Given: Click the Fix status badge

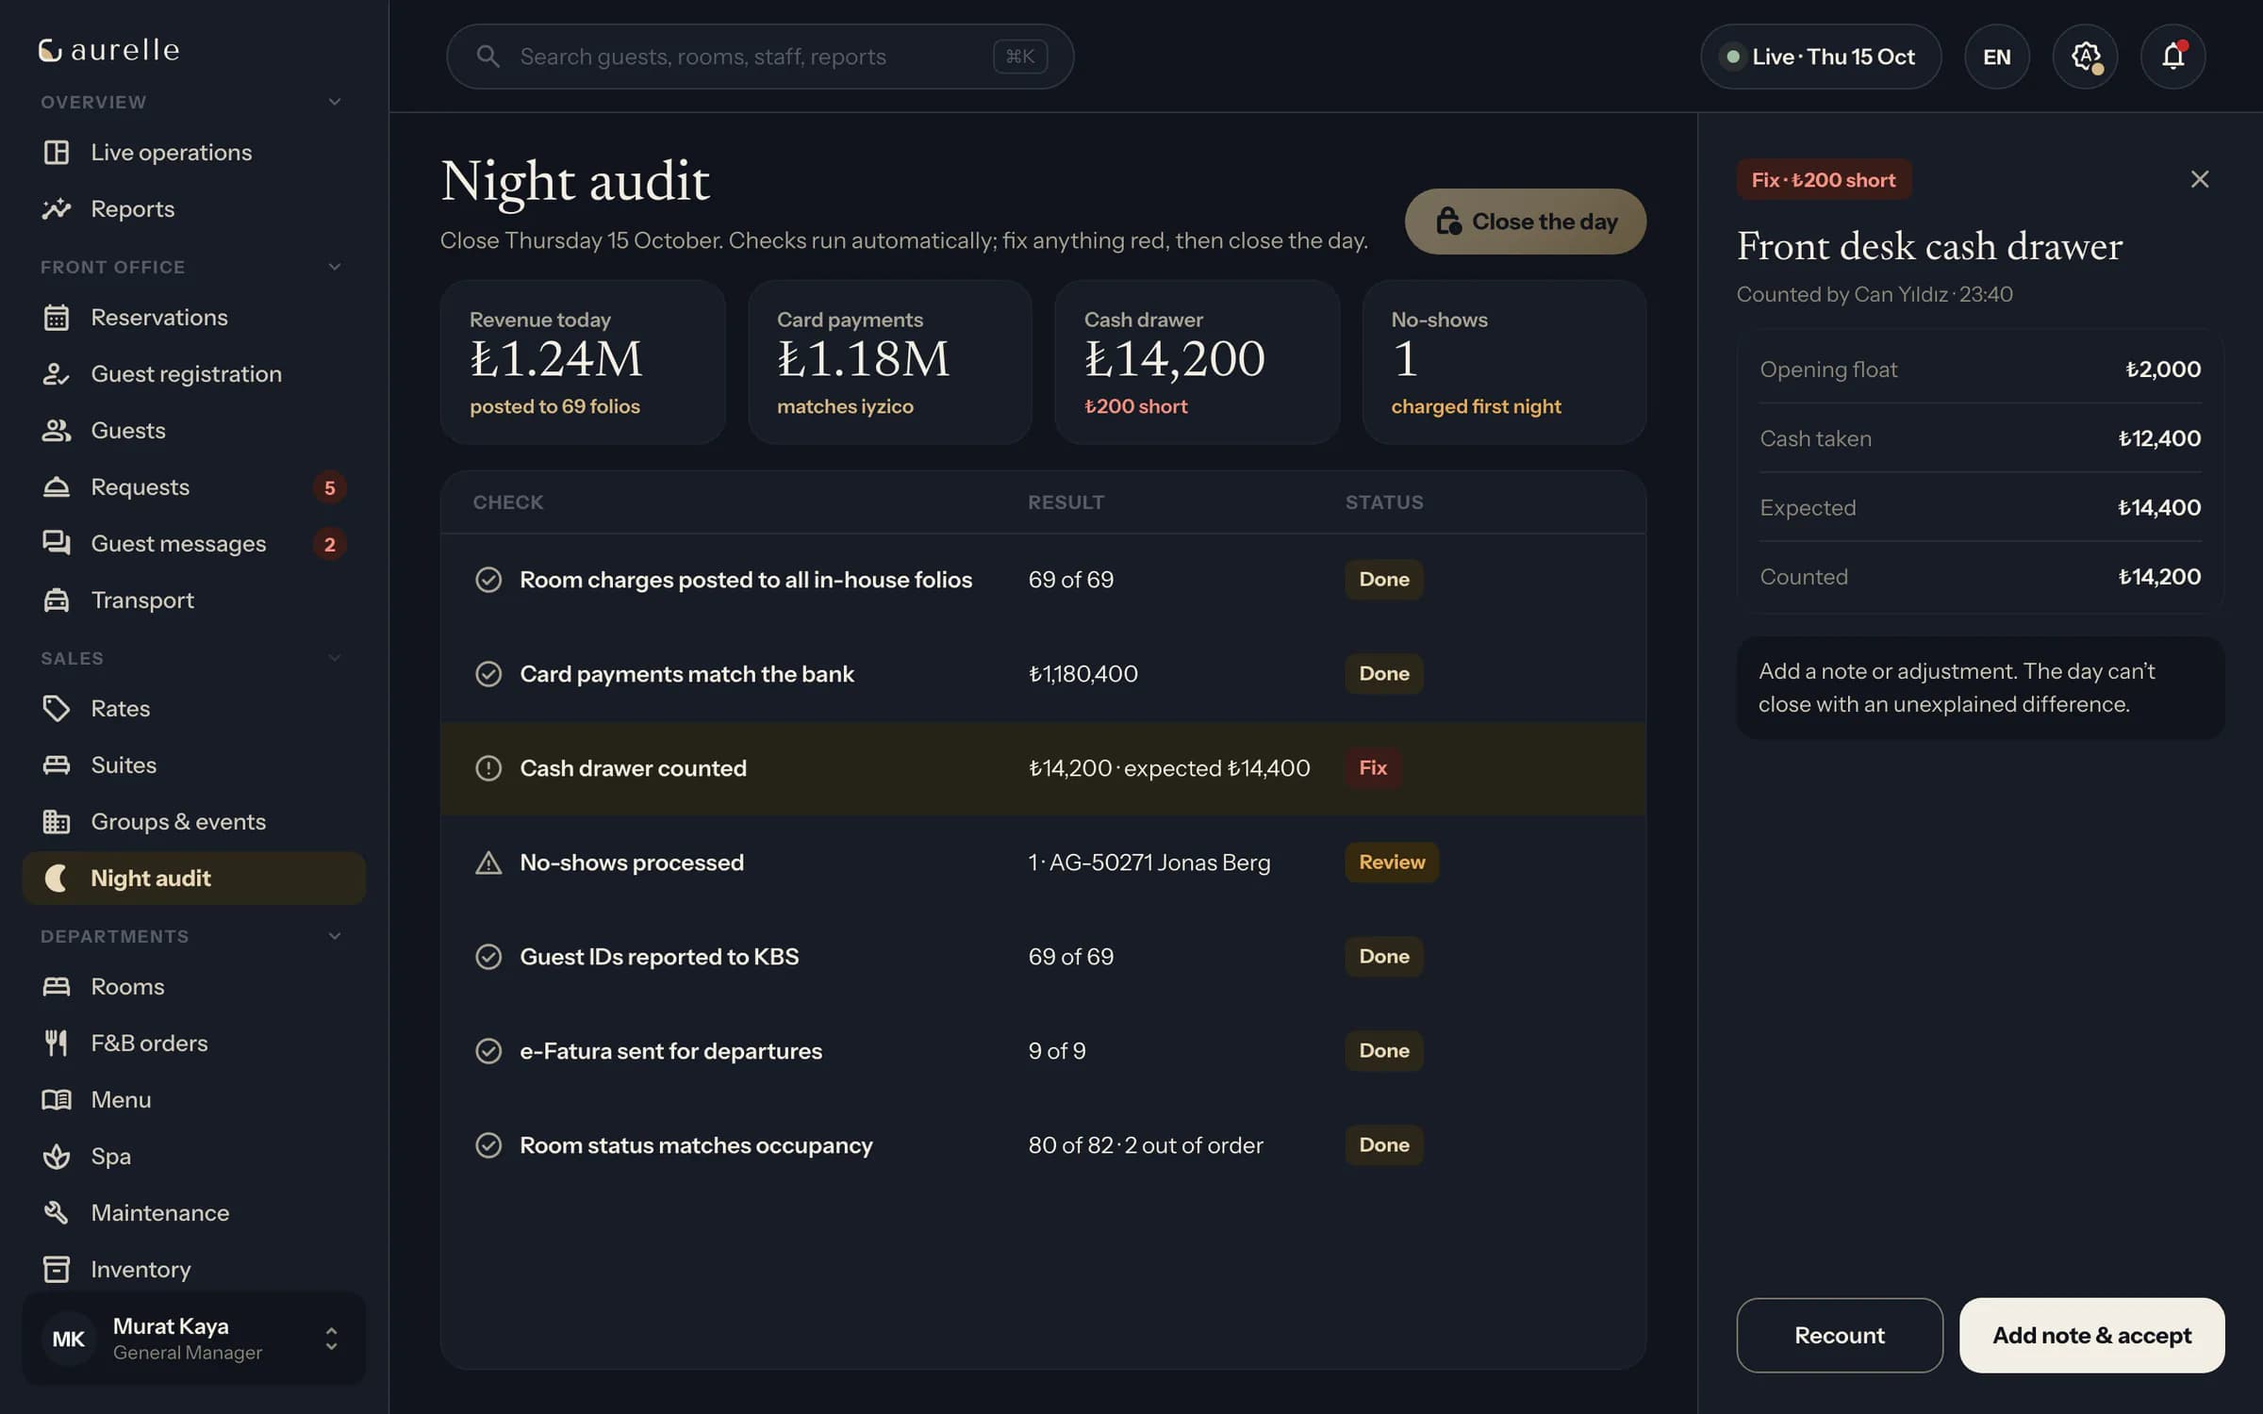Looking at the screenshot, I should [x=1373, y=768].
